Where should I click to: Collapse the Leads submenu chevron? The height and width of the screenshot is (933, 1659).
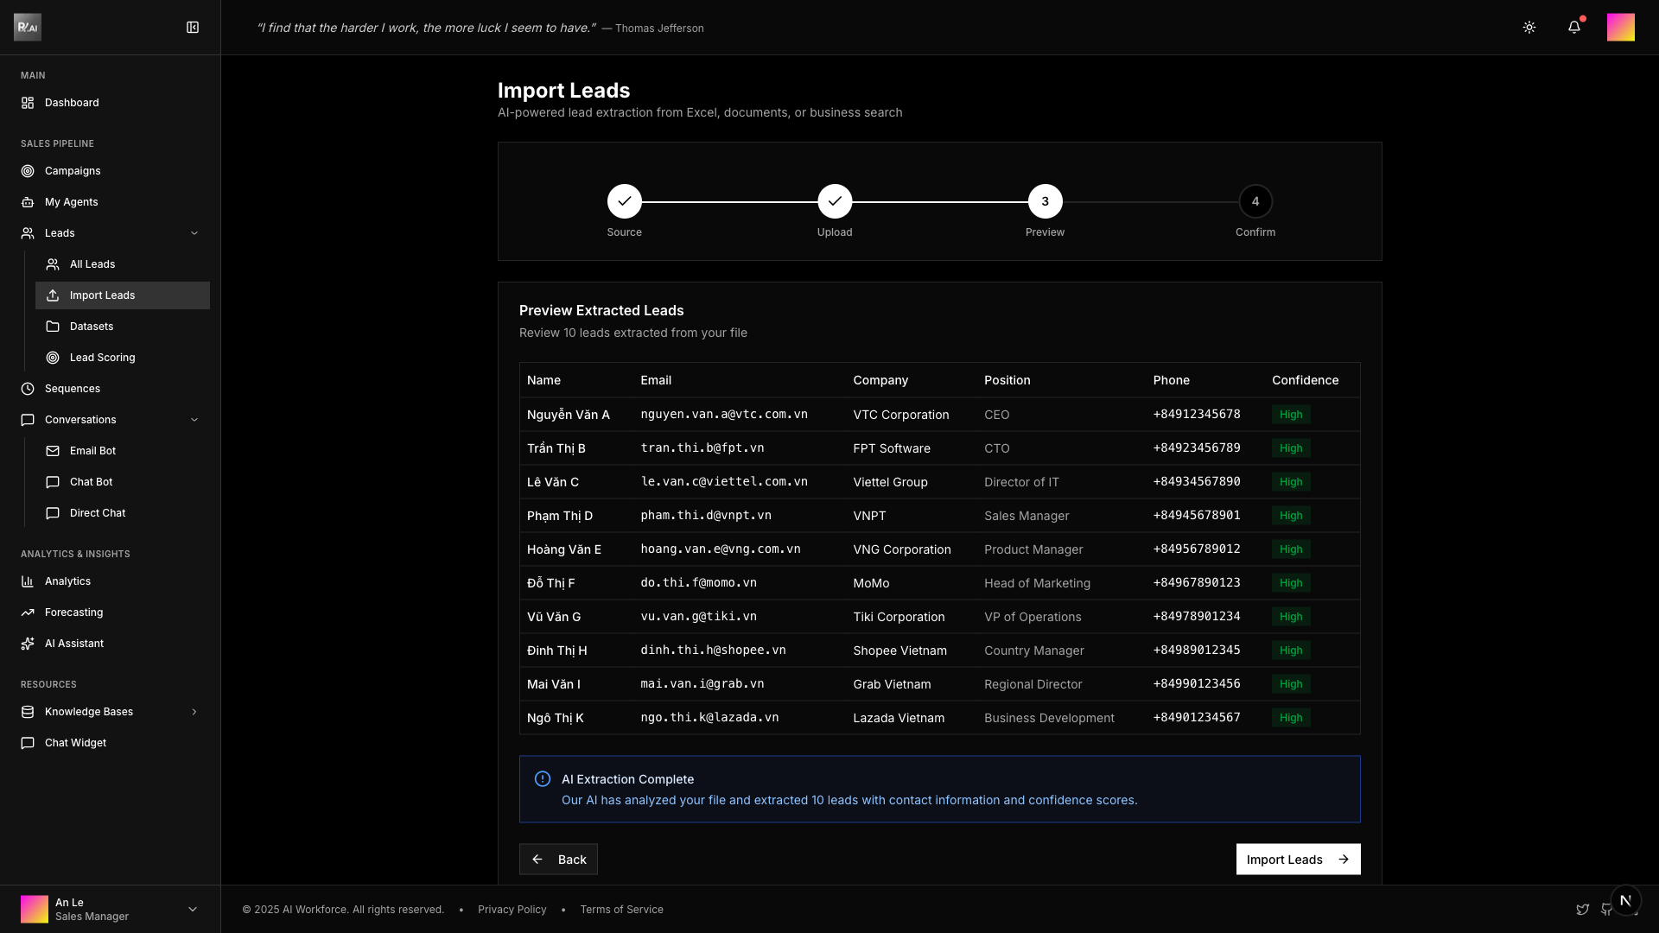(x=194, y=233)
